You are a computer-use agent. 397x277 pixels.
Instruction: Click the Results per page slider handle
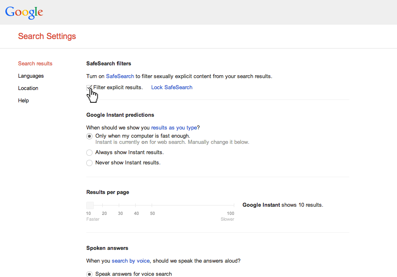[90, 205]
